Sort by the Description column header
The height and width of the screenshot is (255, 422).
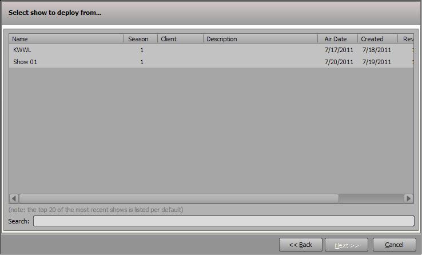pos(260,39)
